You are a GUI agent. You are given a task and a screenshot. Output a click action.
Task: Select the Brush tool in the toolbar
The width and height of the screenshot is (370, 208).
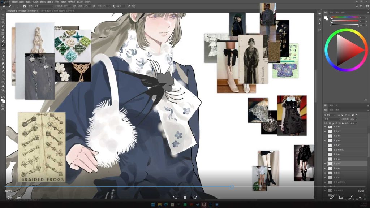click(x=3, y=45)
